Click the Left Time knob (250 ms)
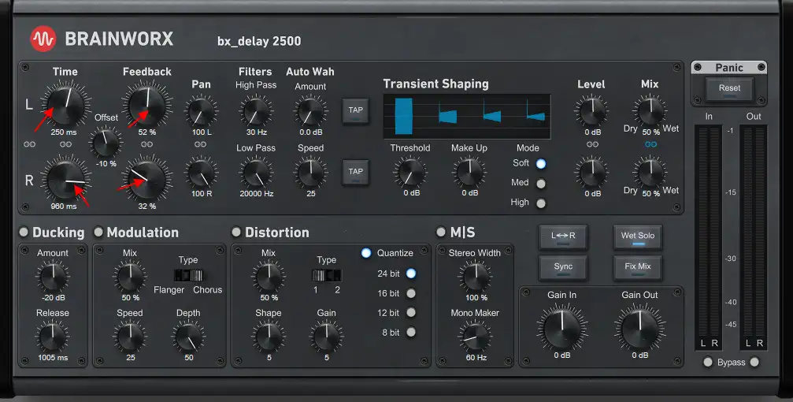Viewport: 793px width, 402px height. pos(65,105)
